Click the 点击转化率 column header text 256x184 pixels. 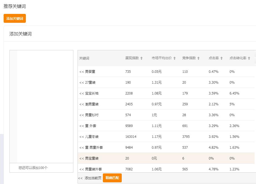(238, 58)
